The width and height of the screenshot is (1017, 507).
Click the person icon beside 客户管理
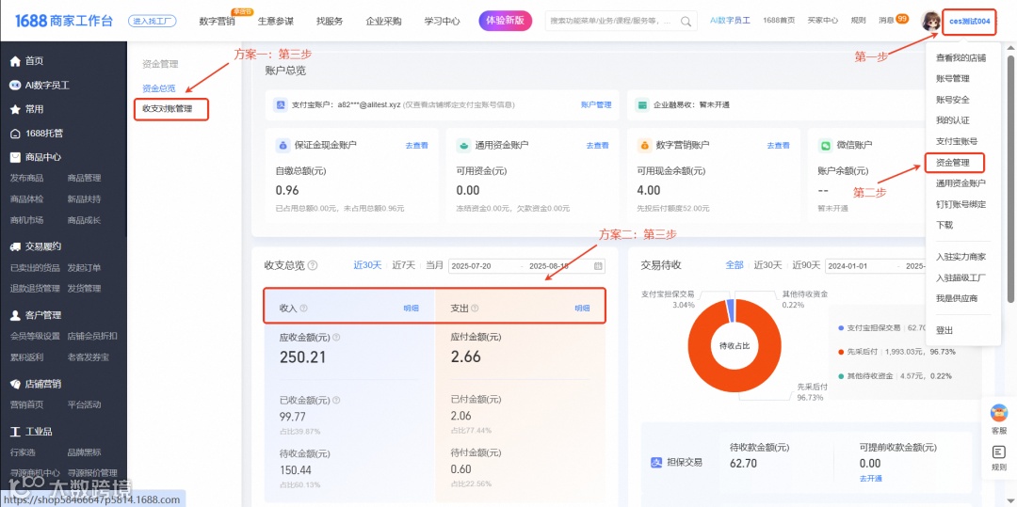16,315
